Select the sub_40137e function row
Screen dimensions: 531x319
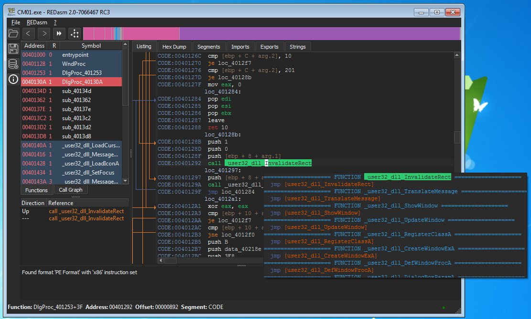coord(72,109)
